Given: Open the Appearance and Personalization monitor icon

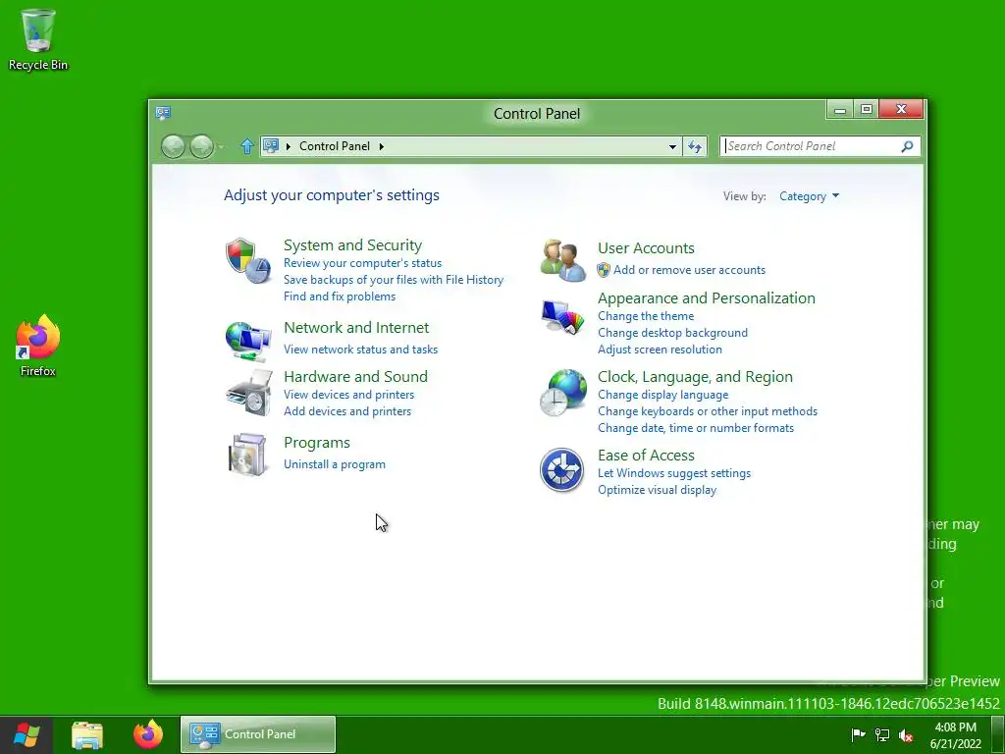Looking at the screenshot, I should (x=562, y=317).
